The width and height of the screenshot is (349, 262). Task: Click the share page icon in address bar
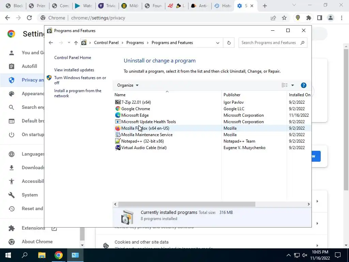[x=273, y=18]
